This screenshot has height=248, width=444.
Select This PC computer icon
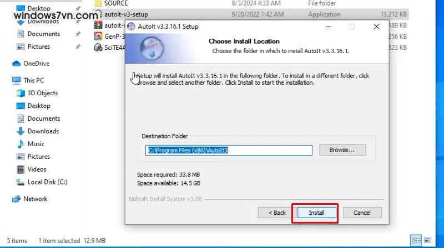tap(17, 80)
